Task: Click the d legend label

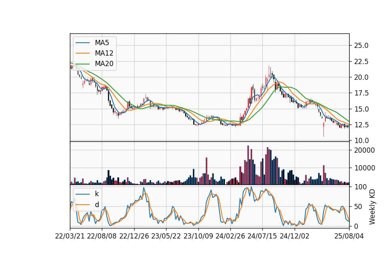Action: coord(97,205)
